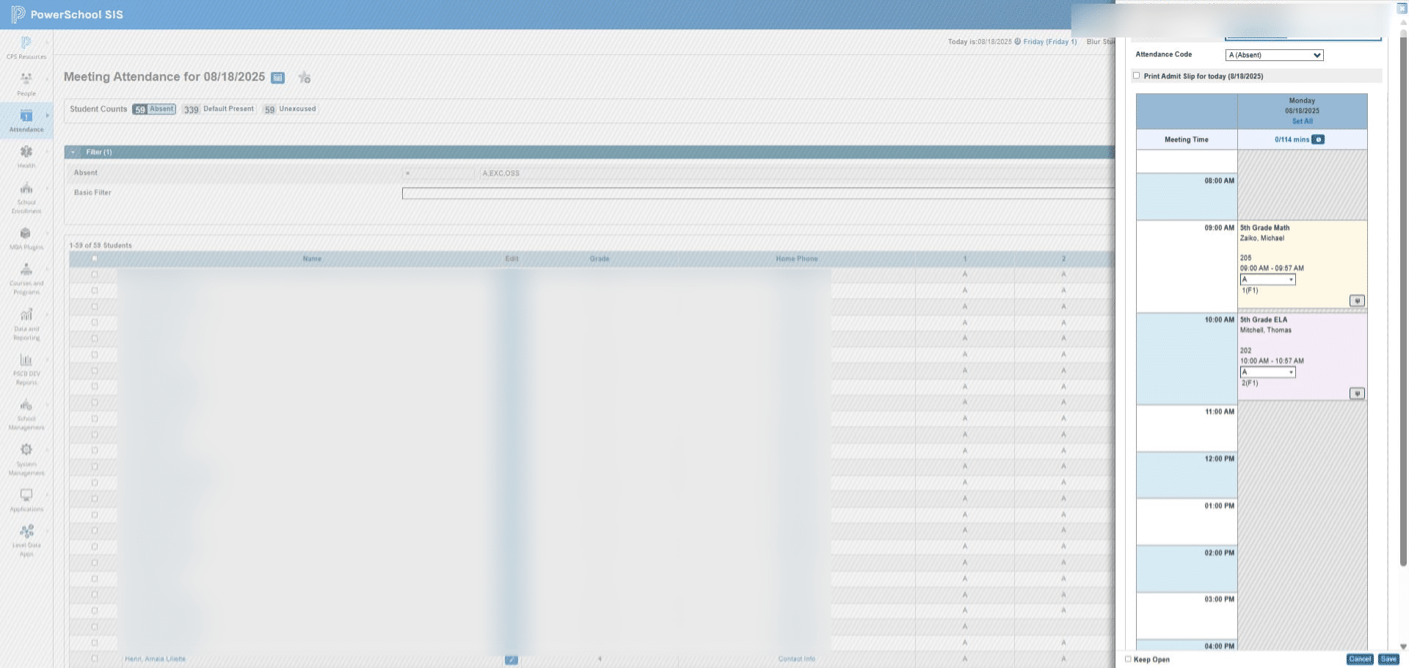Viewport: 1409px width, 668px height.
Task: Click period 2 column header
Action: coord(1063,258)
